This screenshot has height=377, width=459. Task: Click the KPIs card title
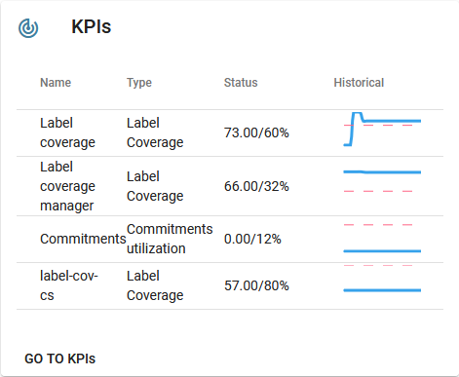92,26
